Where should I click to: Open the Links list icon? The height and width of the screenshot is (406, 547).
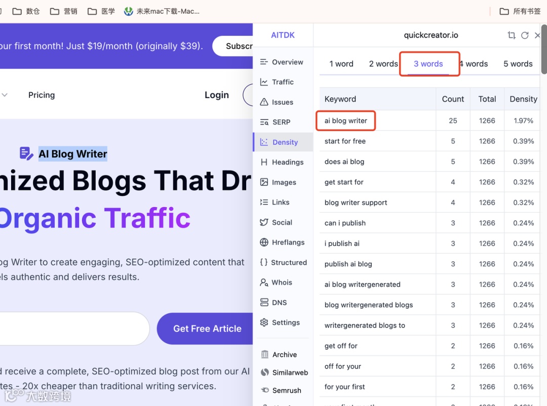coord(264,202)
